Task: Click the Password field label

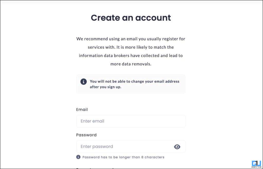Action: (x=86, y=135)
